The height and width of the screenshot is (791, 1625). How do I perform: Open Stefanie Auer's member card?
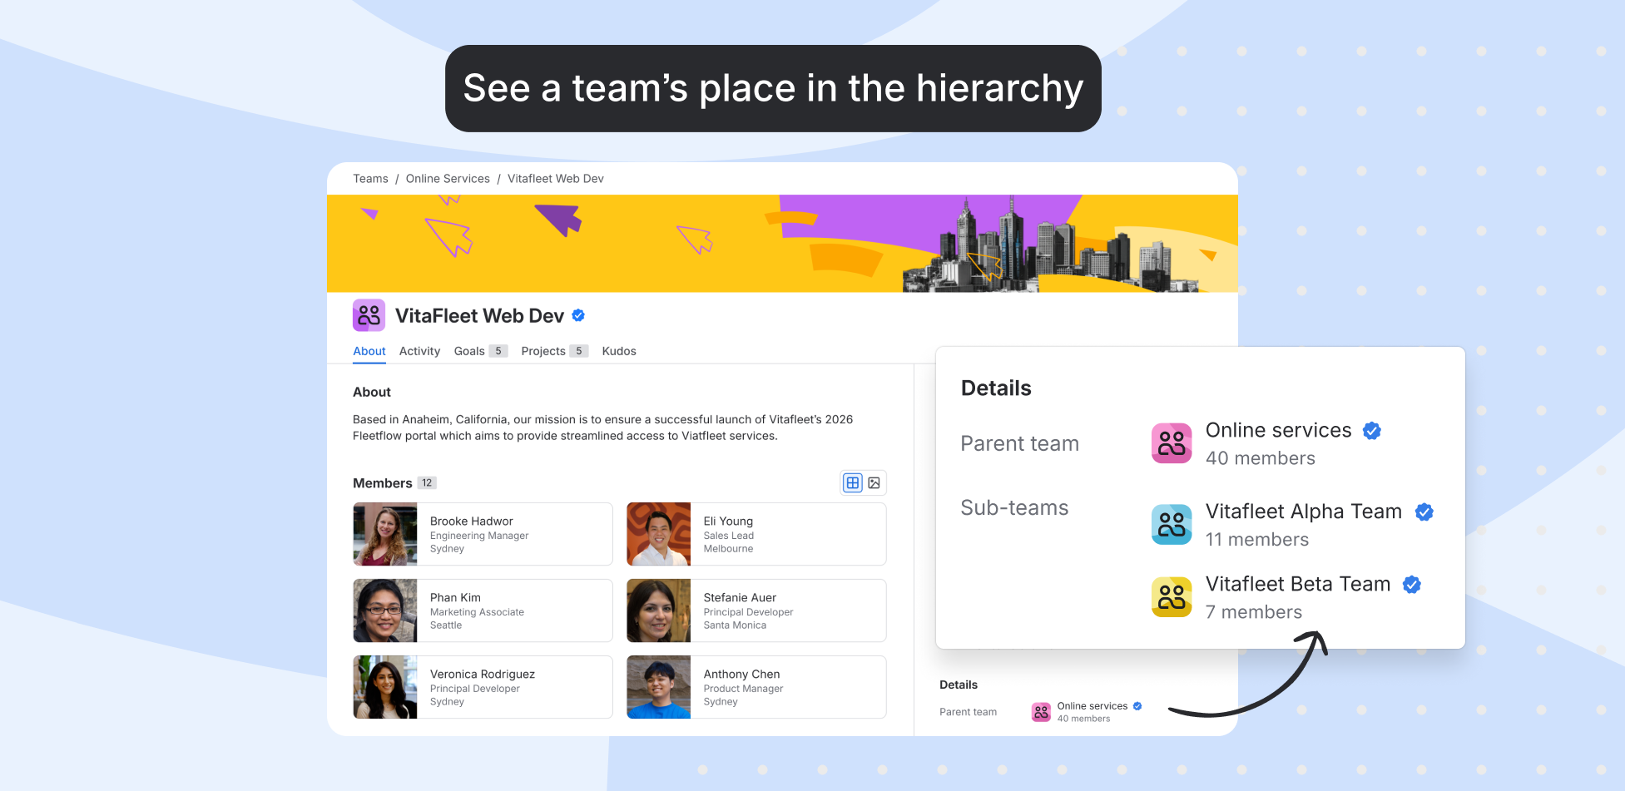(756, 611)
